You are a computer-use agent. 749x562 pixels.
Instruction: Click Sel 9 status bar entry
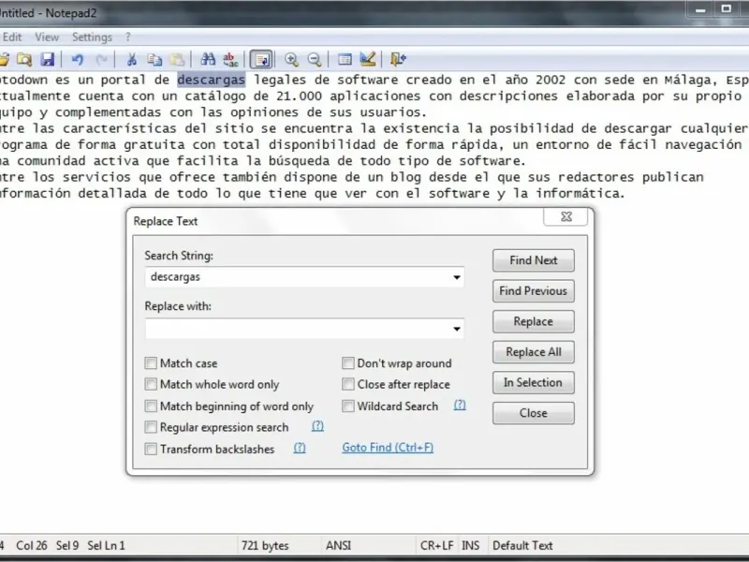pyautogui.click(x=67, y=546)
